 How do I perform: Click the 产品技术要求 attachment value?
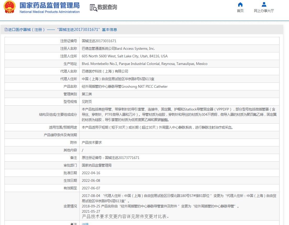click(x=92, y=142)
